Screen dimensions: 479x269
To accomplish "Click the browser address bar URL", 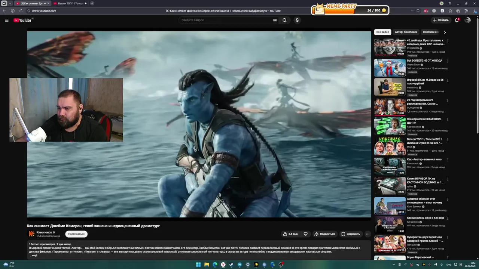I will pos(44,11).
